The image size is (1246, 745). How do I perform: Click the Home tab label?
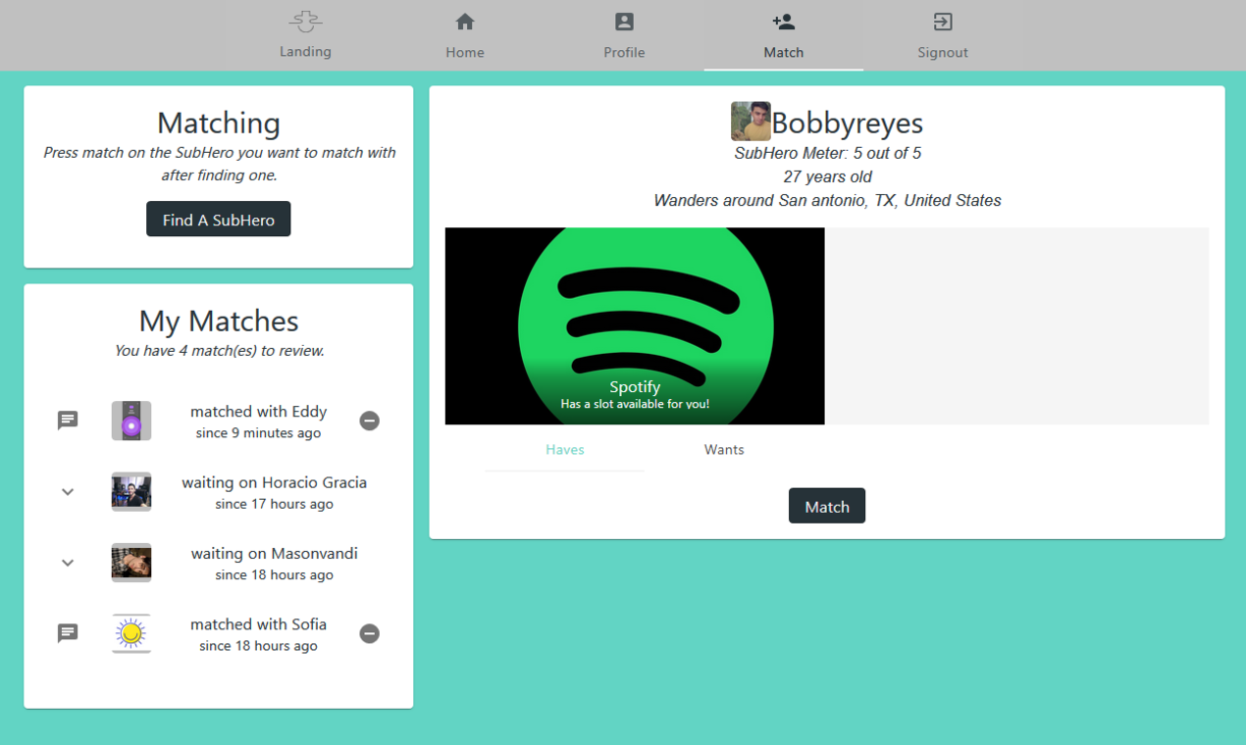click(x=465, y=53)
